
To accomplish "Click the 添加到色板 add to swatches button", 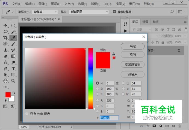I will pyautogui.click(x=132, y=64).
